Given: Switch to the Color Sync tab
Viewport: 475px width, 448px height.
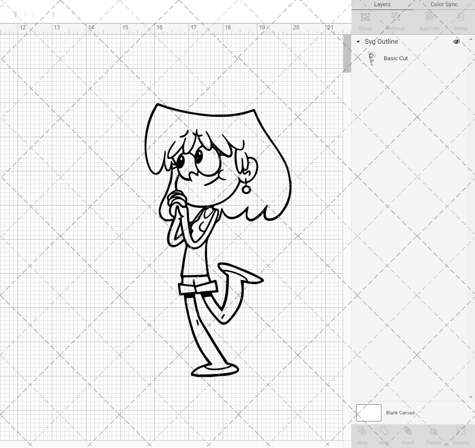Looking at the screenshot, I should click(x=444, y=4).
